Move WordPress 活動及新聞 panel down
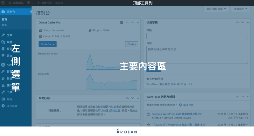The height and width of the screenshot is (136, 254). 243,97
